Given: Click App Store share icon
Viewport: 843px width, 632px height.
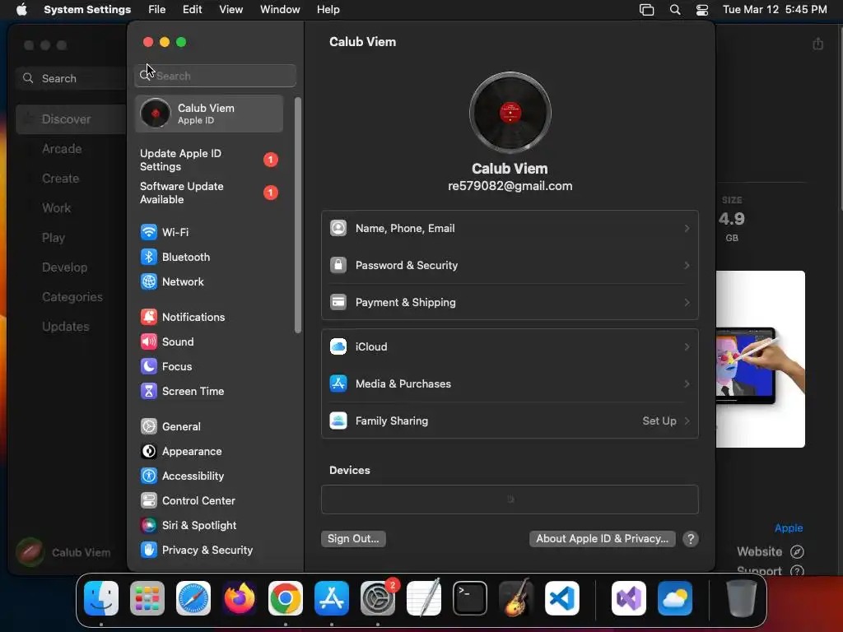Looking at the screenshot, I should coord(817,44).
